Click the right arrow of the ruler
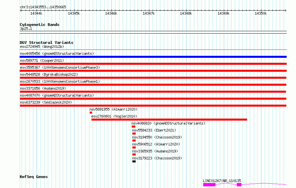Viewport: 296px width, 188px height. (x=285, y=11)
